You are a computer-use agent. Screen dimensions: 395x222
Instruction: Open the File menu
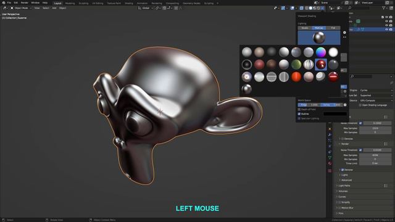pos(9,2)
